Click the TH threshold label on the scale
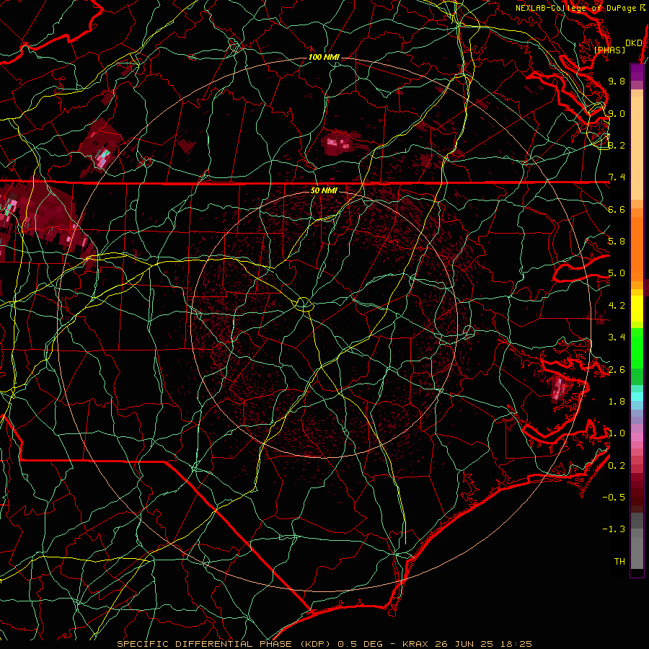This screenshot has width=649, height=649. [619, 562]
